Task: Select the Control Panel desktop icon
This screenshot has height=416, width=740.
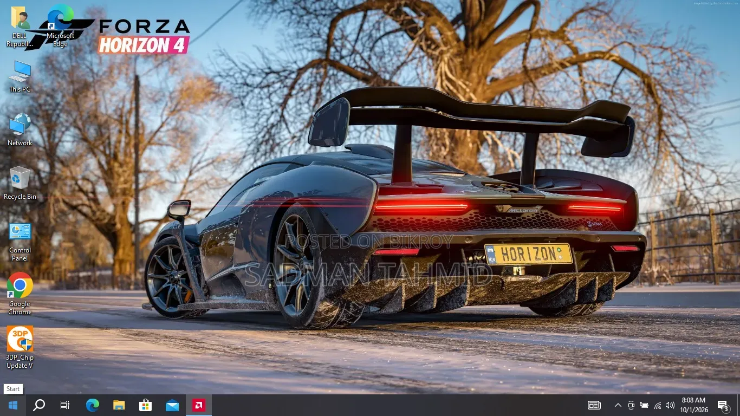Action: (x=20, y=242)
